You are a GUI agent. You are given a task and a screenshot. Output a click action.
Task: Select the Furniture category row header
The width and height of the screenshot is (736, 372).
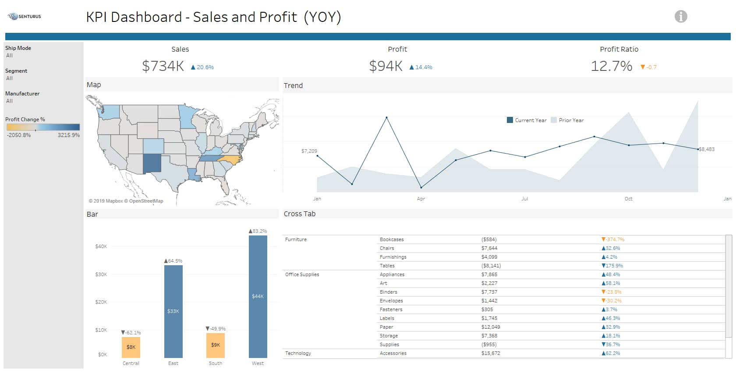tap(296, 239)
